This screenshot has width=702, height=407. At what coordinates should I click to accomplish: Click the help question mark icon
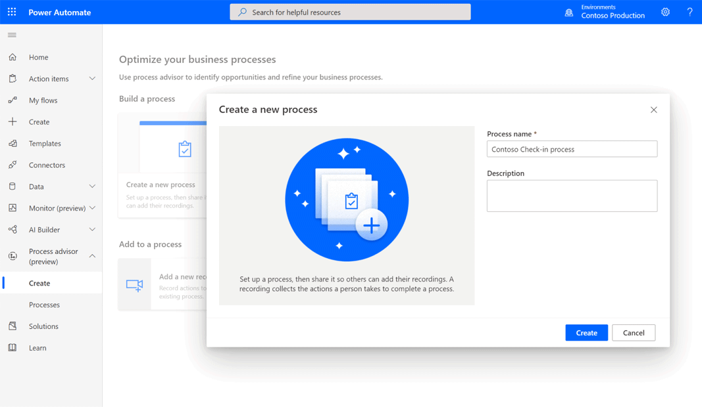pyautogui.click(x=689, y=12)
